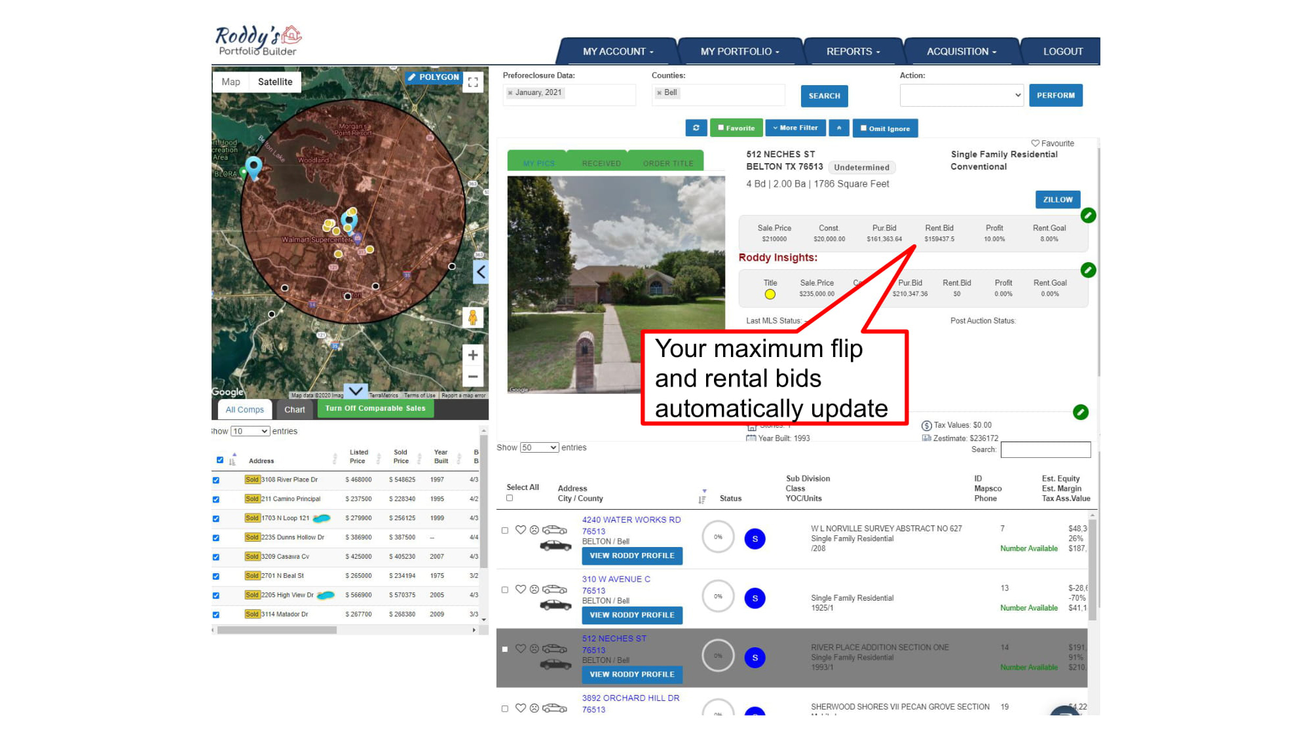Click the Favourite heart icon
The image size is (1310, 737).
click(1035, 143)
